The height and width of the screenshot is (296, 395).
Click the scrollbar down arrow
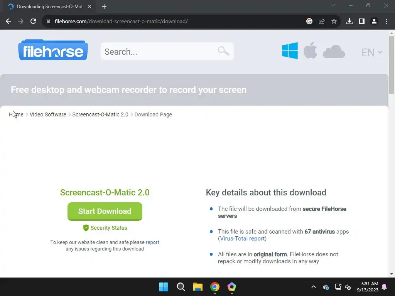392,274
